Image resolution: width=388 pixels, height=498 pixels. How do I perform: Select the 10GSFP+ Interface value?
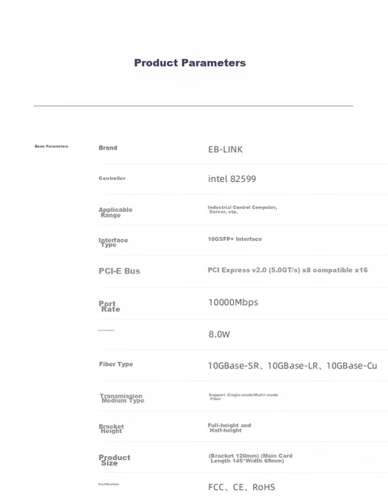click(x=235, y=239)
